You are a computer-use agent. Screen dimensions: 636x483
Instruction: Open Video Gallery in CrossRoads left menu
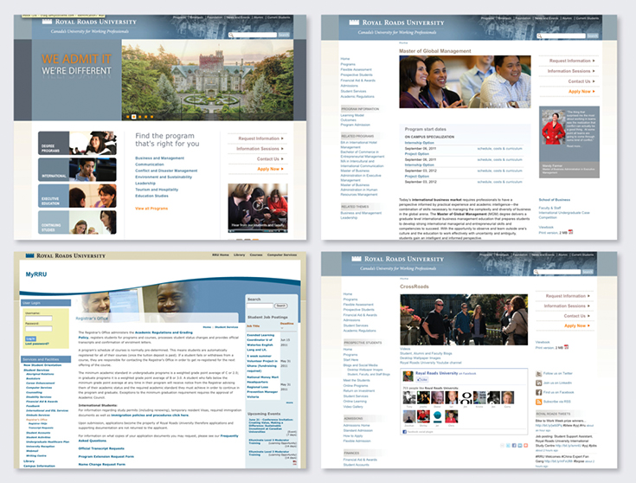[x=353, y=407]
